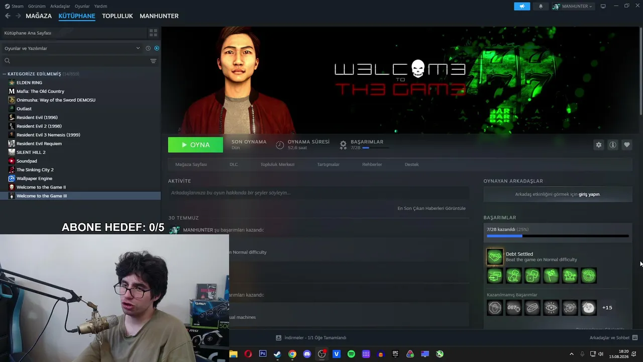
Task: Go forward with the right arrow
Action: click(18, 16)
